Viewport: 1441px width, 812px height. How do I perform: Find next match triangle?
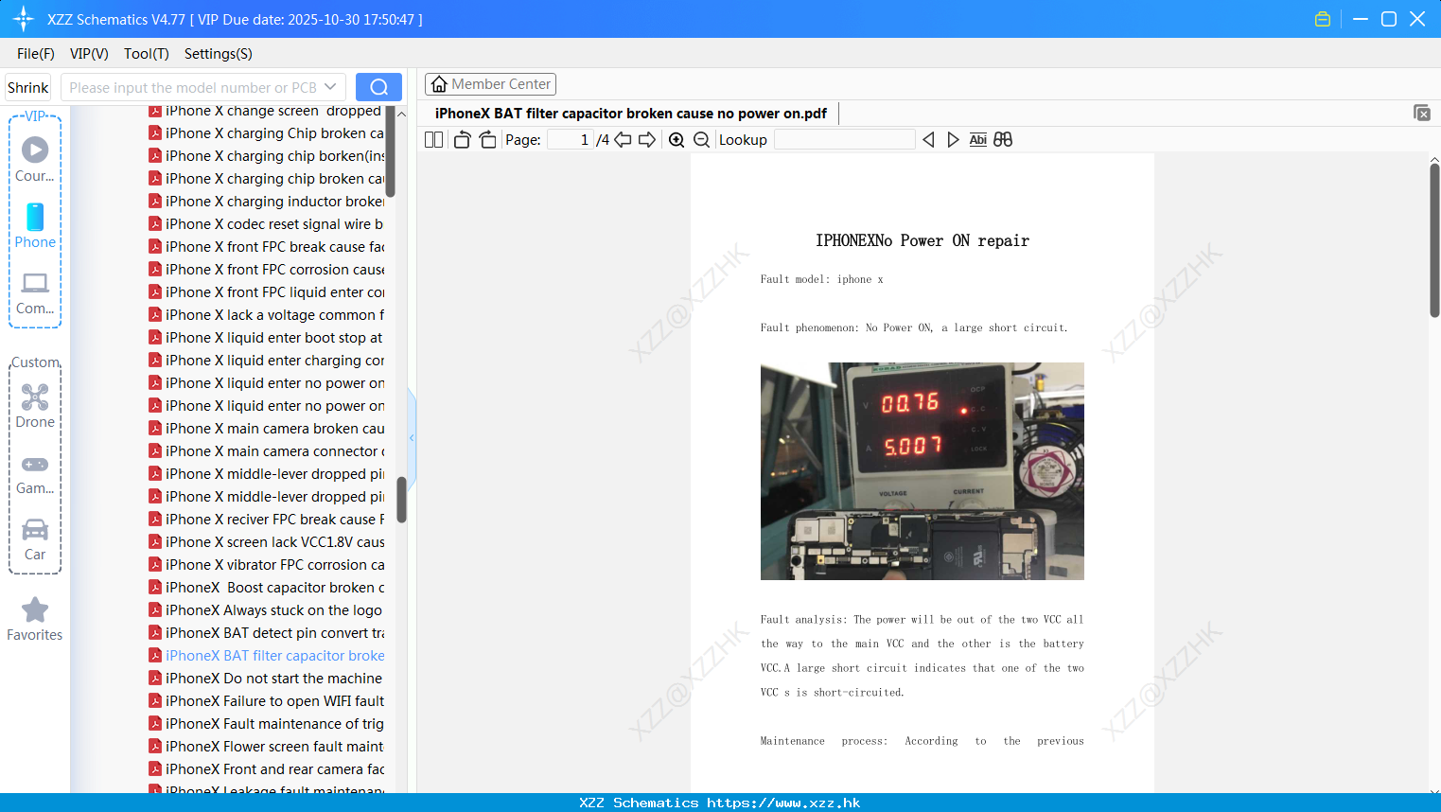coord(953,140)
